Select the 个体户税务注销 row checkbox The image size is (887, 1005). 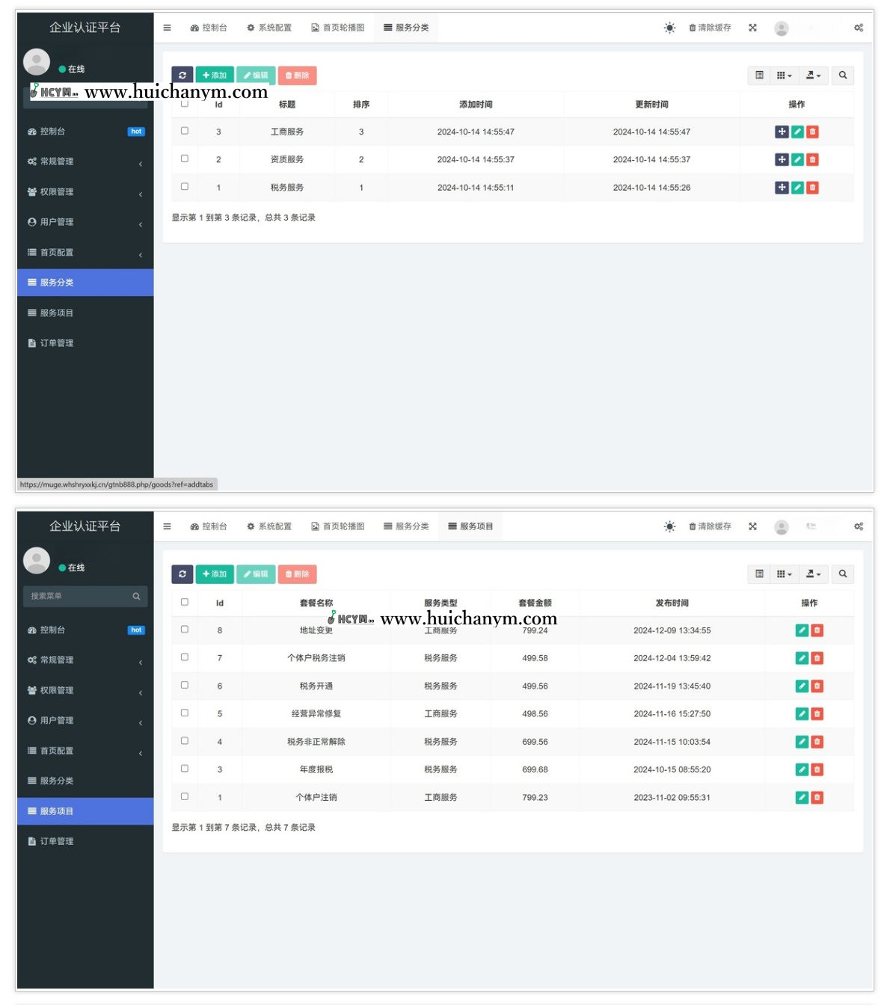[x=185, y=657]
